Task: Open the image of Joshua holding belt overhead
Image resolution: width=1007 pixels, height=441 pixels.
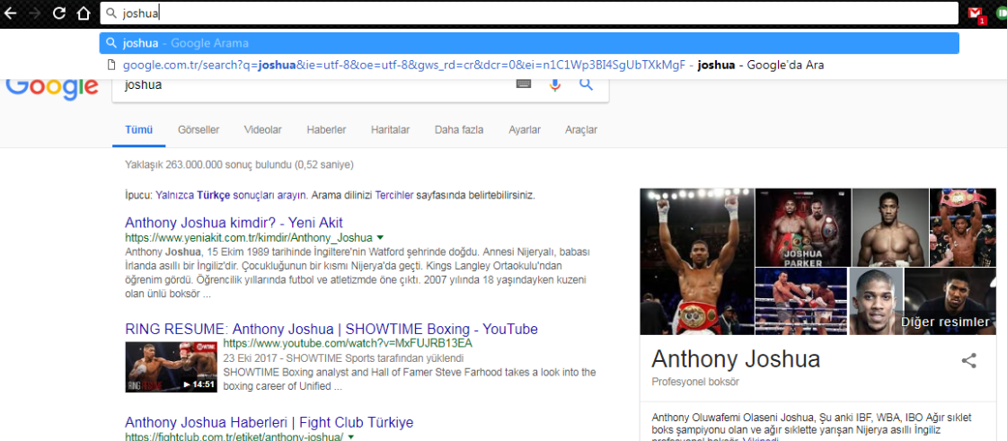Action: point(962,227)
